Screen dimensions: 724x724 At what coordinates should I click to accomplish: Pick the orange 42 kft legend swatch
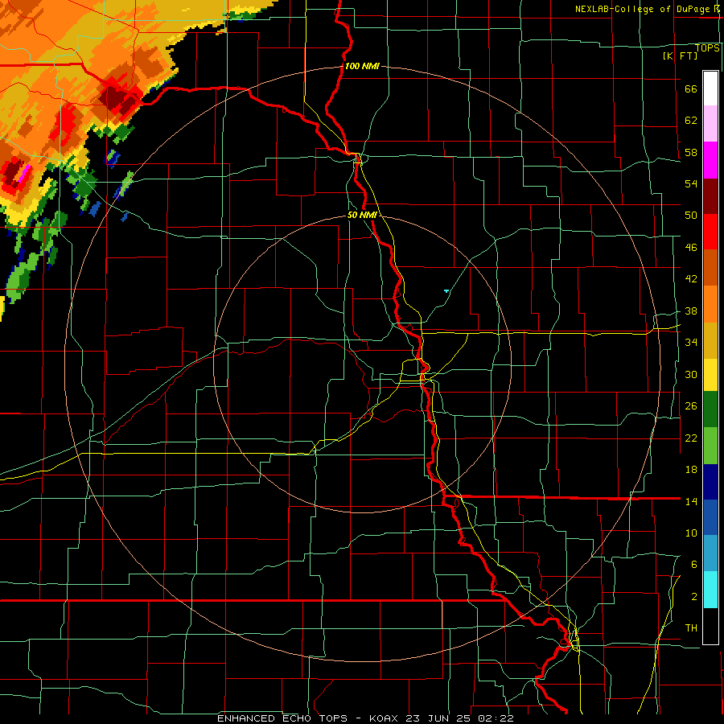click(x=710, y=303)
